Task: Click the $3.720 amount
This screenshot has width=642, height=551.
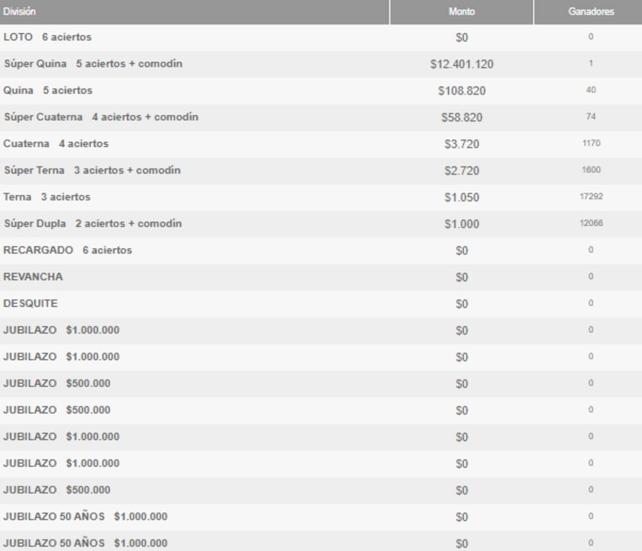Action: tap(462, 144)
